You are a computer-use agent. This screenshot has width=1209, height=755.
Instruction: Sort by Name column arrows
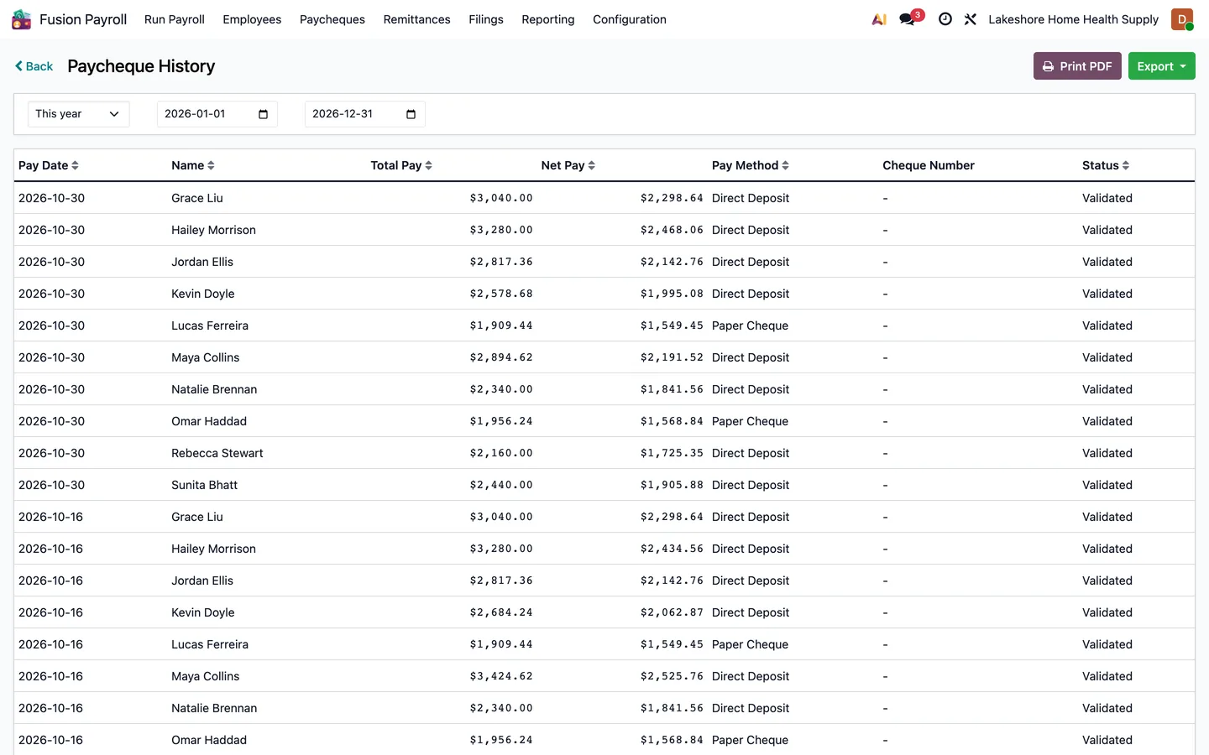(x=211, y=165)
